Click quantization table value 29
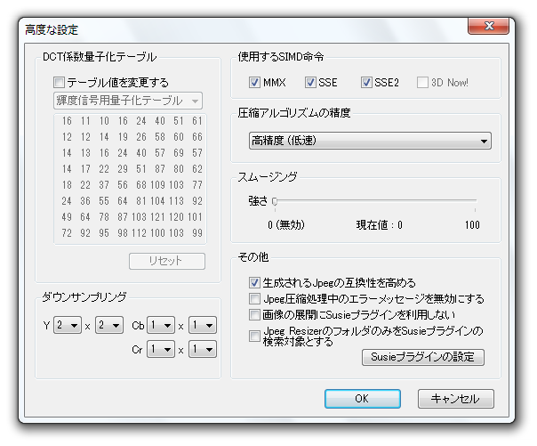Image resolution: width=537 pixels, height=446 pixels. pyautogui.click(x=123, y=168)
